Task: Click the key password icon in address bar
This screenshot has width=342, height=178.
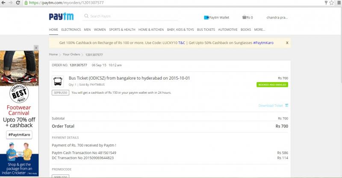Action: pos(326,3)
